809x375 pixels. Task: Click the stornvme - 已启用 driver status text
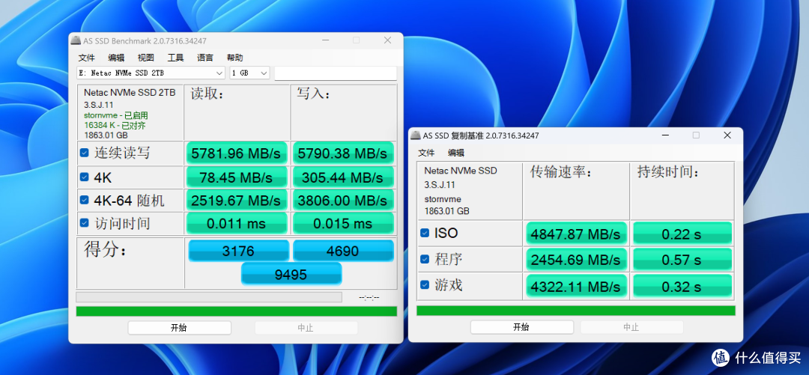pos(115,115)
